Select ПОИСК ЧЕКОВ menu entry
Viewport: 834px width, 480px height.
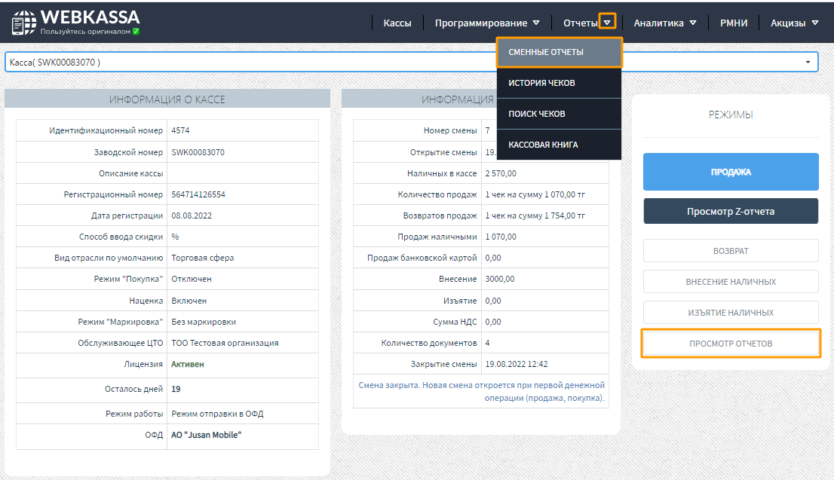(x=559, y=114)
